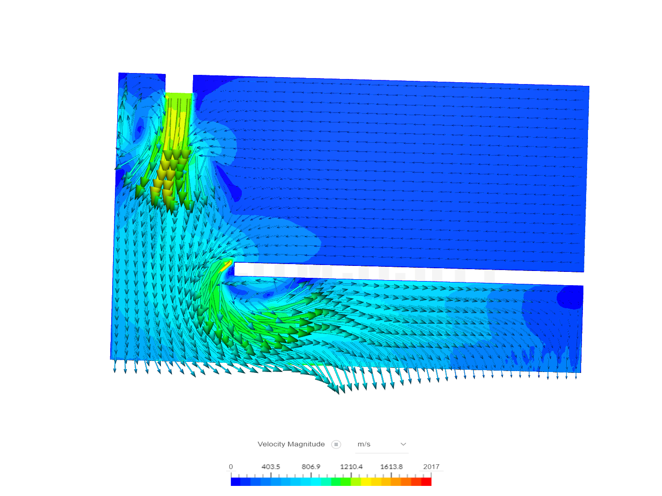Image resolution: width=662 pixels, height=496 pixels.
Task: Click the yellow-green inlet jet arrows
Action: (x=171, y=170)
